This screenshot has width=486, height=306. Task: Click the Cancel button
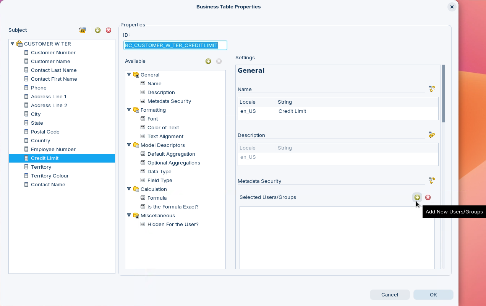(390, 295)
